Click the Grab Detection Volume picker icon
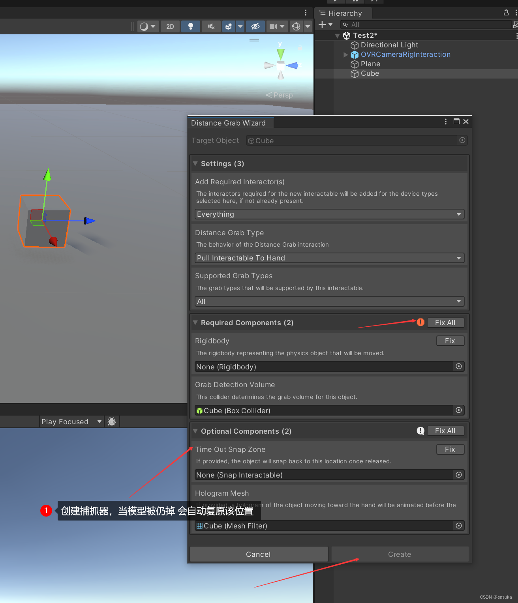The width and height of the screenshot is (518, 603). point(459,410)
